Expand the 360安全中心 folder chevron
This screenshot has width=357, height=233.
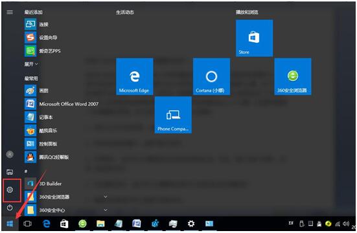(x=106, y=210)
